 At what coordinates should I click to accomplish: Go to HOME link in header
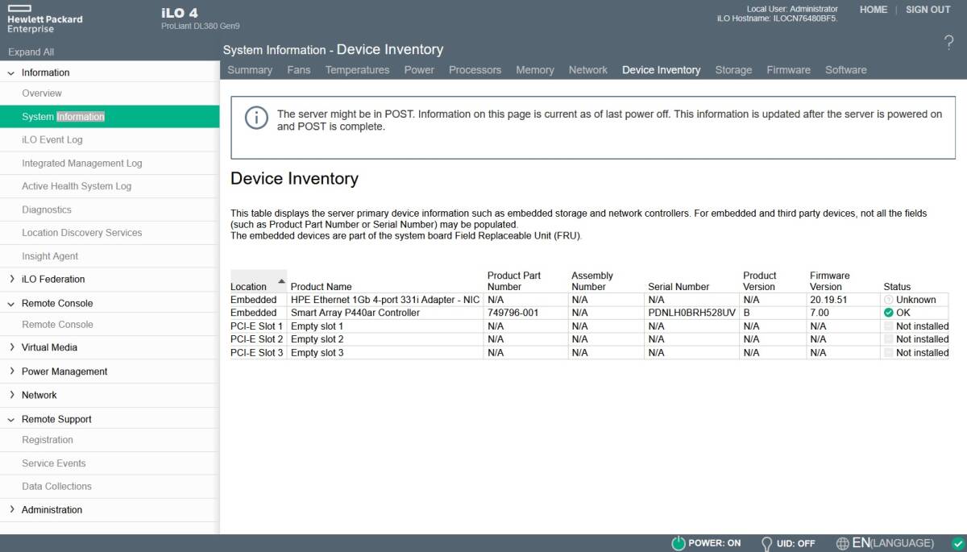pos(873,10)
